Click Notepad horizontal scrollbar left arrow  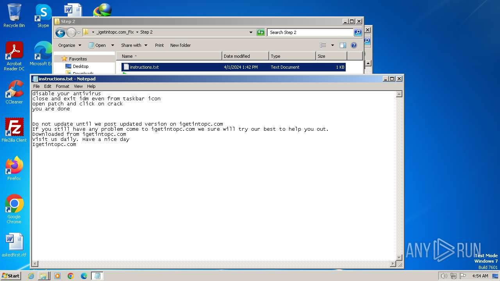coord(35,264)
